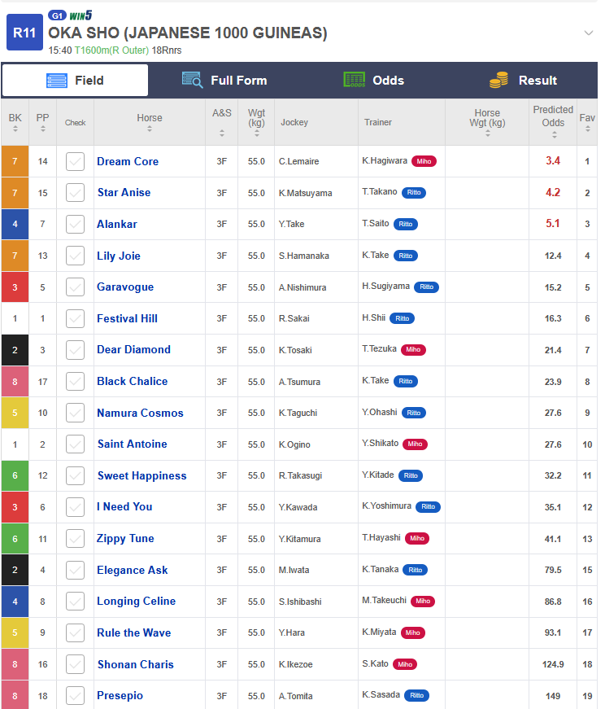605x709 pixels.
Task: Tick the Zippy Tune checkbox
Action: [75, 539]
